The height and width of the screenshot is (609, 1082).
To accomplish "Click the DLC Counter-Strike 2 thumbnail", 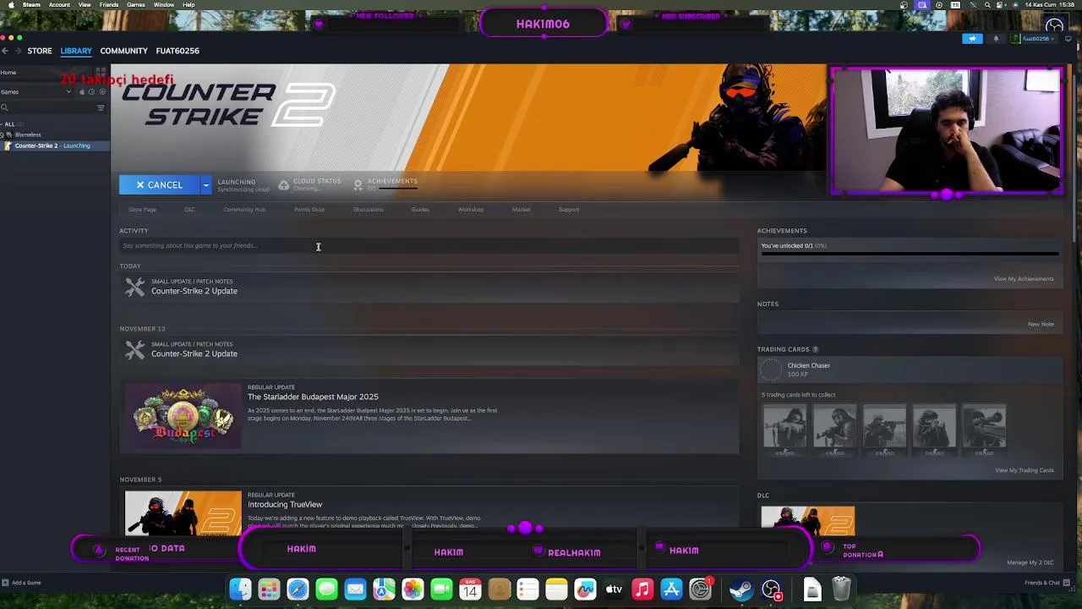I will (x=808, y=522).
